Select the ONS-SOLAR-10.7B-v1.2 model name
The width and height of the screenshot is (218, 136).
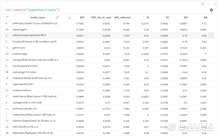tap(26, 127)
